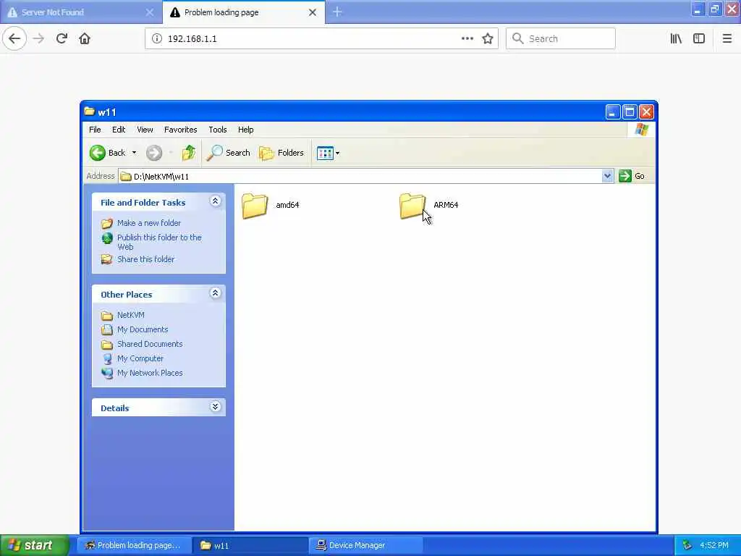Open the View menu
The image size is (741, 556).
click(x=145, y=130)
